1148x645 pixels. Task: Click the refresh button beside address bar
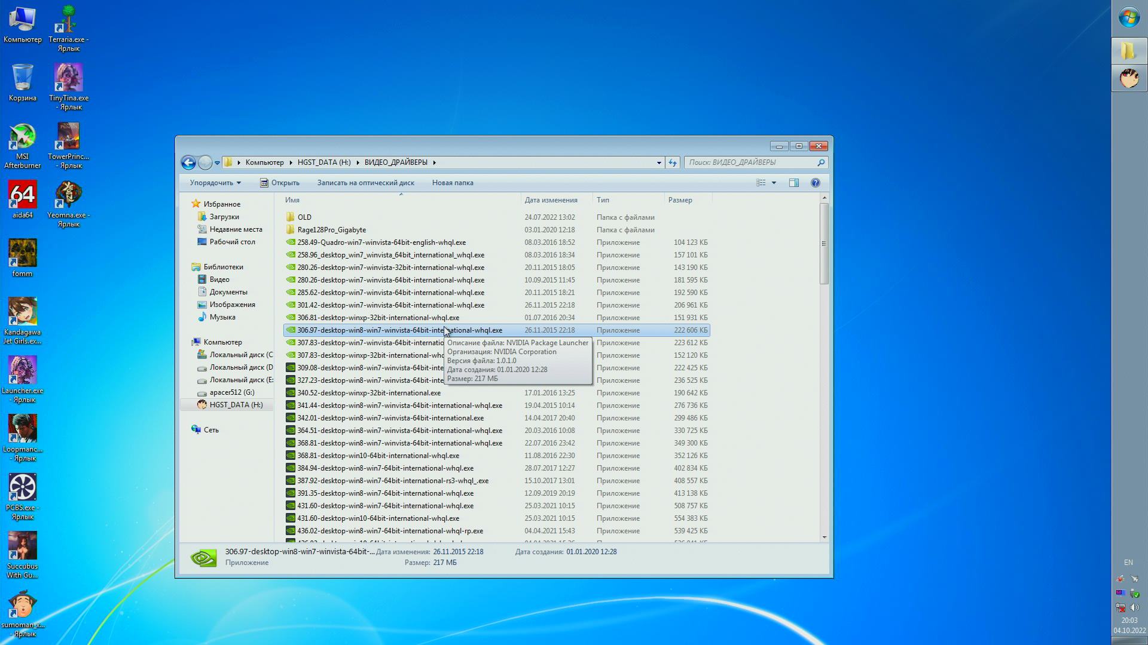pos(673,162)
